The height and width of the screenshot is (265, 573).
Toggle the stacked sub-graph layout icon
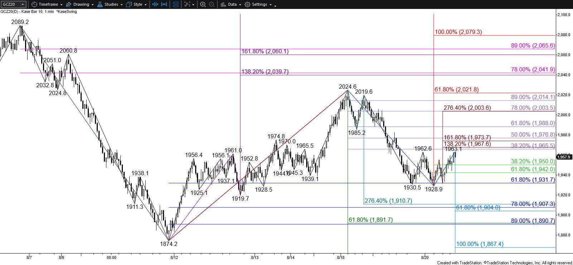click(176, 5)
